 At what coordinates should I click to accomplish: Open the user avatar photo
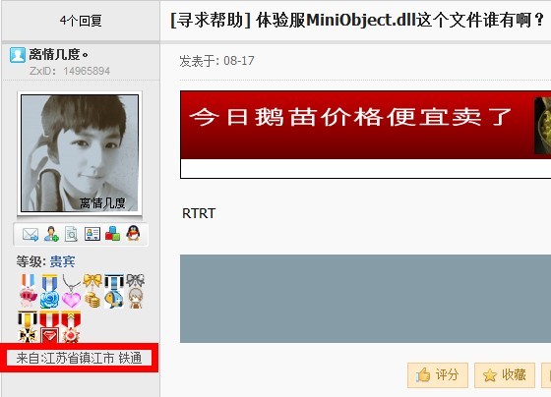80,153
